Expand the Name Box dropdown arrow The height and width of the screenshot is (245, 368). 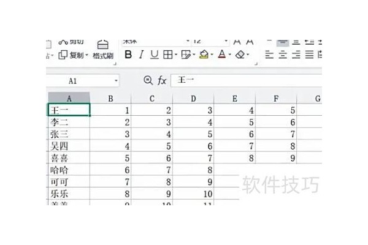coord(116,81)
